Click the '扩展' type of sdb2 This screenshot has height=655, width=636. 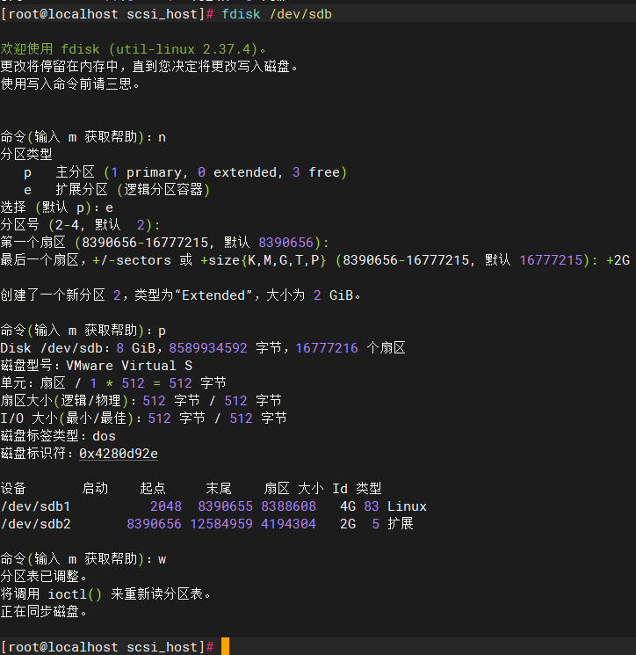coord(401,524)
